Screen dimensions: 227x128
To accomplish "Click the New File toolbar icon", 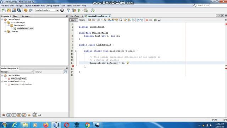I will 4,10.
